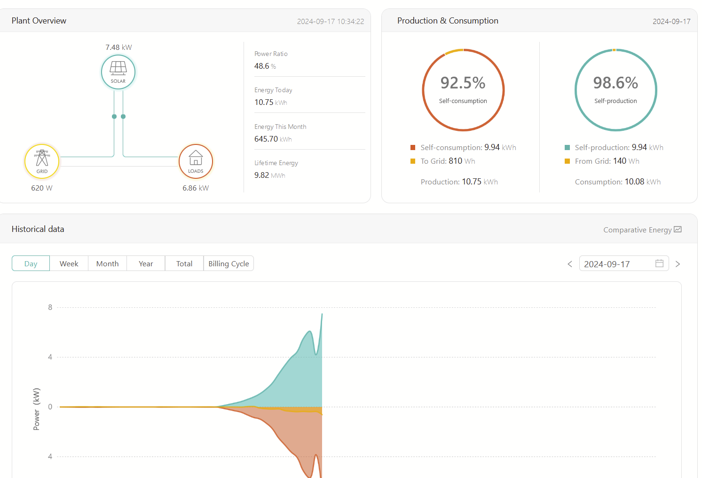Select the Day tab
This screenshot has width=702, height=478.
tap(31, 263)
